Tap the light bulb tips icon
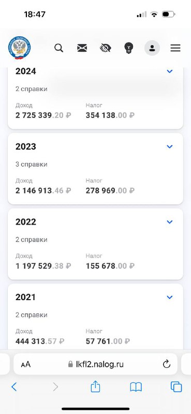The image size is (191, 414). pos(129,48)
